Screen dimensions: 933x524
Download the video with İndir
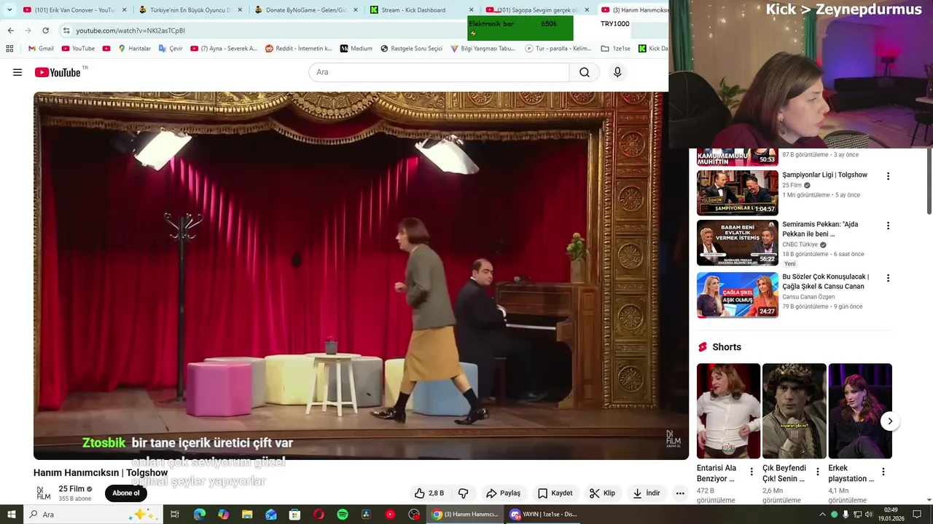tap(646, 493)
